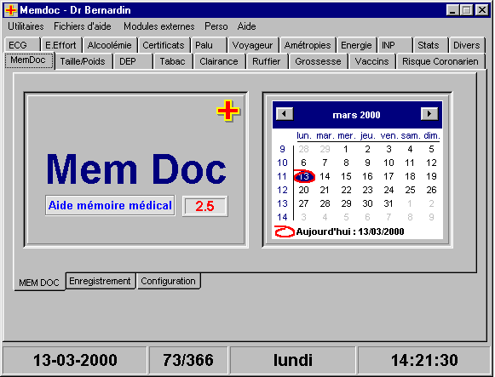This screenshot has height=377, width=495.
Task: Select March 22 in the calendar
Action: tap(346, 190)
